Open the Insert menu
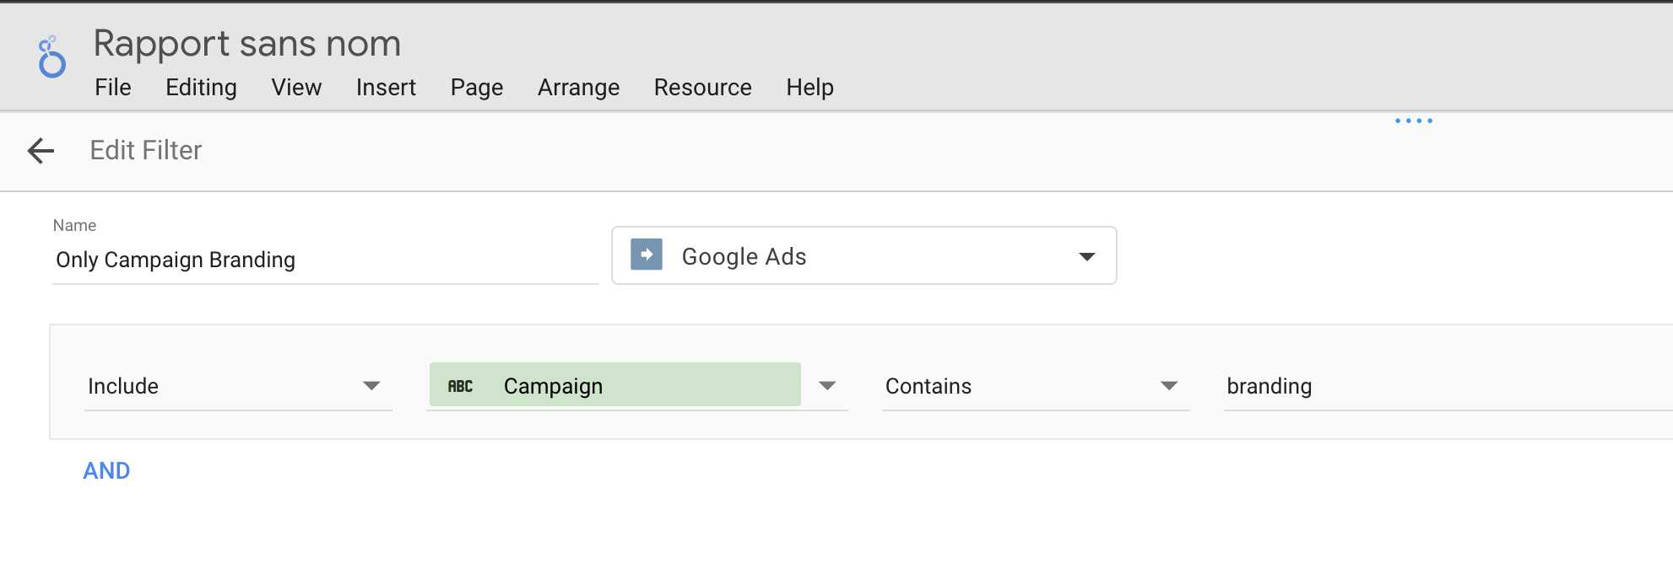1673x563 pixels. click(x=386, y=88)
